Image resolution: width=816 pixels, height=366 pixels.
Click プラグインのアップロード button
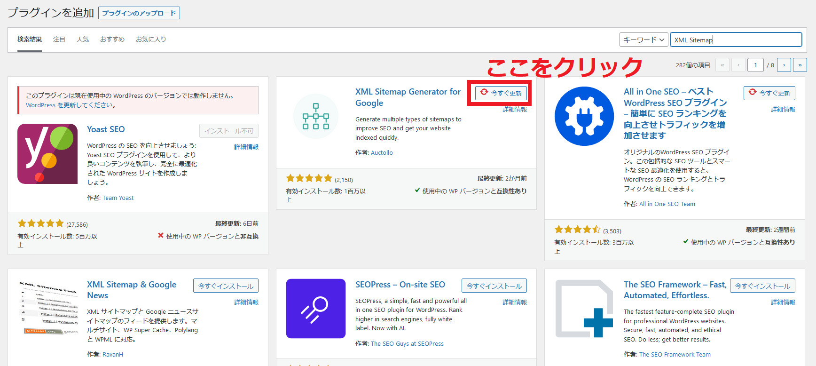(139, 13)
